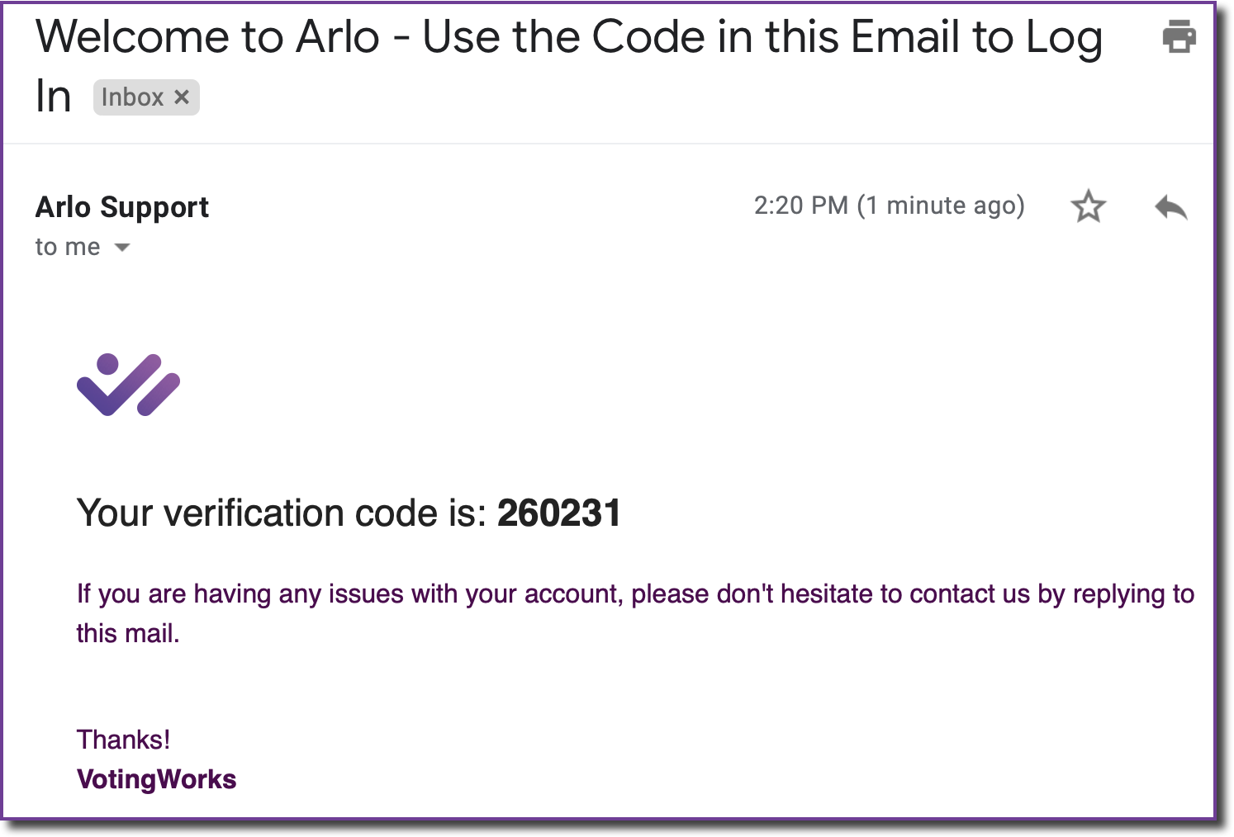Click the "Your verification code is:" text
1234x837 pixels.
(x=281, y=513)
